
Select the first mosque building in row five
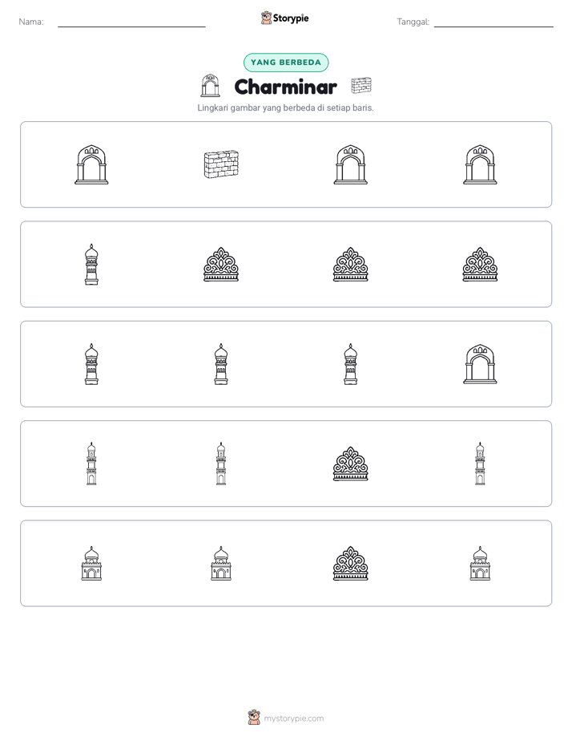point(91,563)
